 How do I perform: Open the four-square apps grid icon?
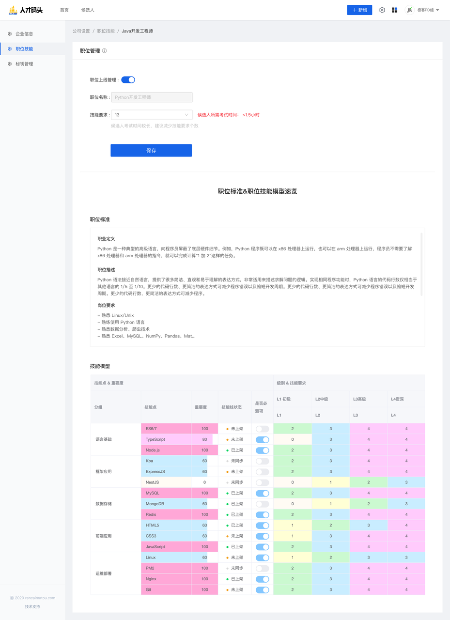pyautogui.click(x=394, y=10)
